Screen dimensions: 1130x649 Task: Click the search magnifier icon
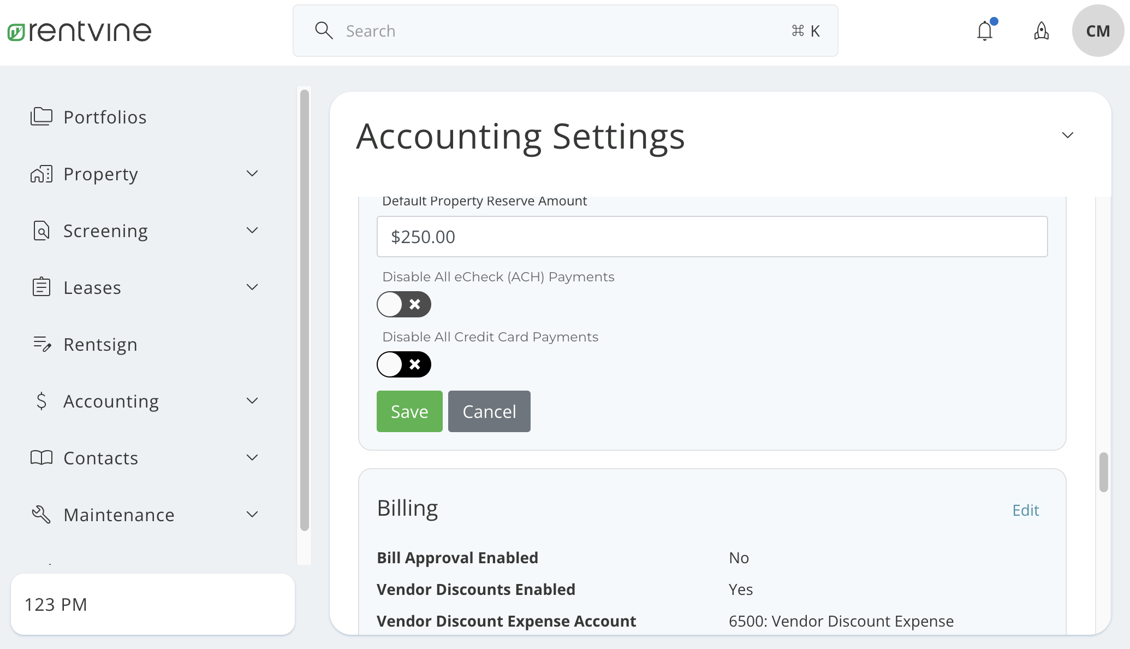pyautogui.click(x=324, y=31)
